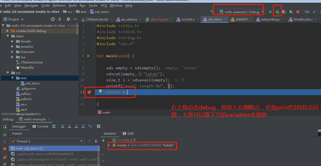
Task: Open the Refactor menu
Action: pyautogui.click(x=59, y=5)
